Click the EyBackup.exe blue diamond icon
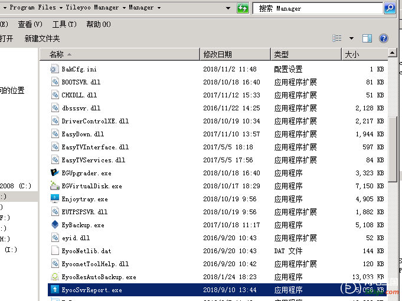Viewport: 402px width, 301px height. 55,225
